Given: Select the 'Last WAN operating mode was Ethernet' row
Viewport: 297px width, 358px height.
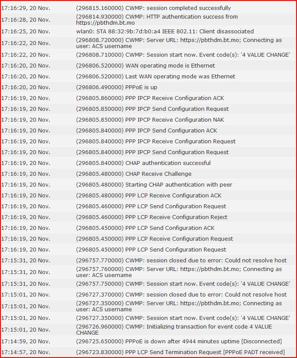Looking at the screenshot, I should click(x=148, y=76).
